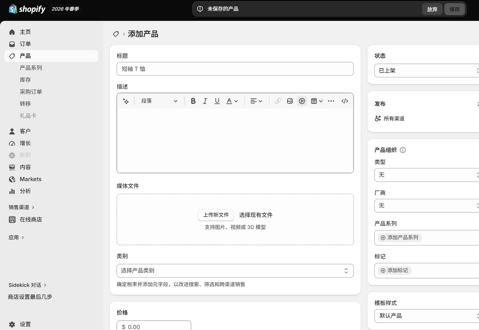Open the 厂商 dropdown showing 无
479x330 pixels.
[x=427, y=206]
